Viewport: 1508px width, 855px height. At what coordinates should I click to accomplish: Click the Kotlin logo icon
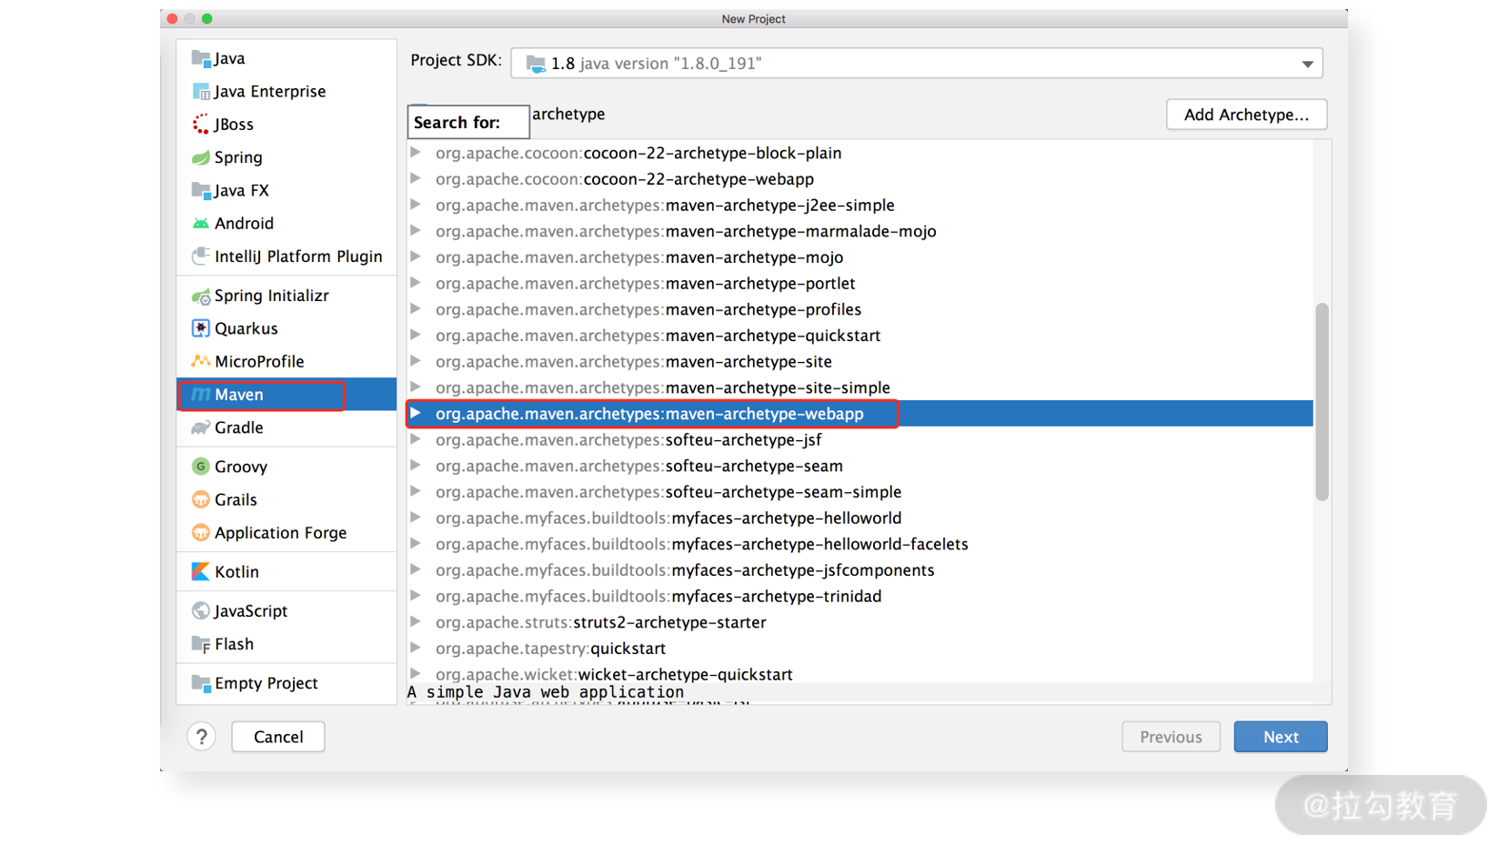(201, 572)
